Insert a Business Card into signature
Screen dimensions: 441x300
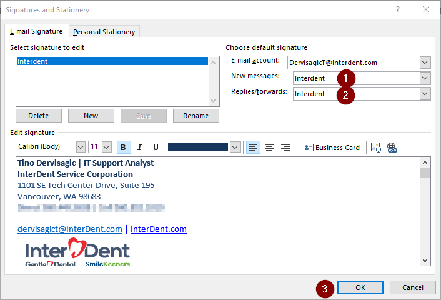click(332, 147)
